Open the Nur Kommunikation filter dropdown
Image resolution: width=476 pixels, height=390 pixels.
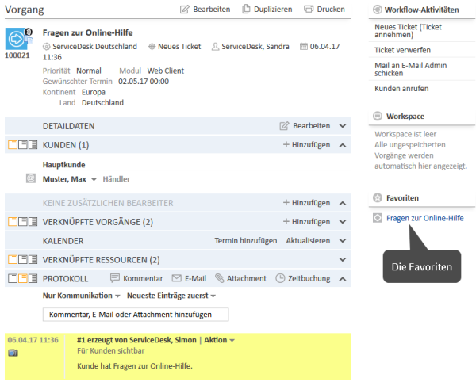(x=81, y=296)
